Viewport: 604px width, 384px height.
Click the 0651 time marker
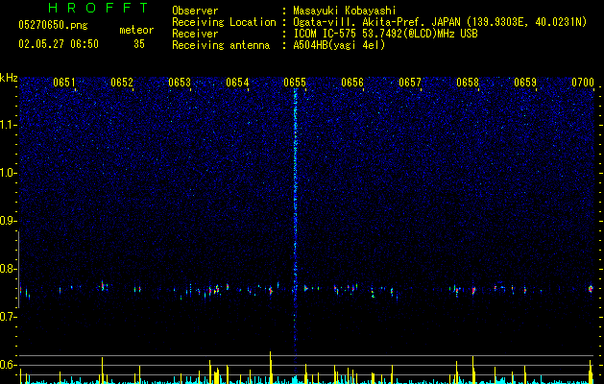[x=64, y=83]
